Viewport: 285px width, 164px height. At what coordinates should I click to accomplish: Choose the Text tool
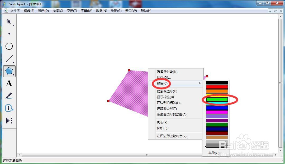tap(9, 84)
